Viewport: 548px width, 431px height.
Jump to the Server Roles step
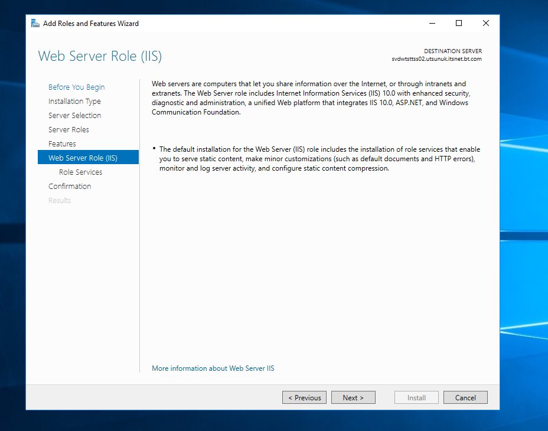(69, 130)
